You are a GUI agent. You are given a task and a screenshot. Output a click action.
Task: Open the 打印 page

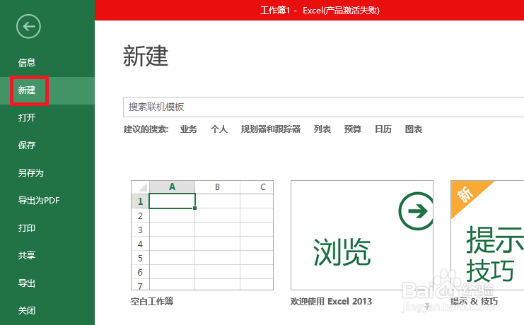click(x=27, y=228)
